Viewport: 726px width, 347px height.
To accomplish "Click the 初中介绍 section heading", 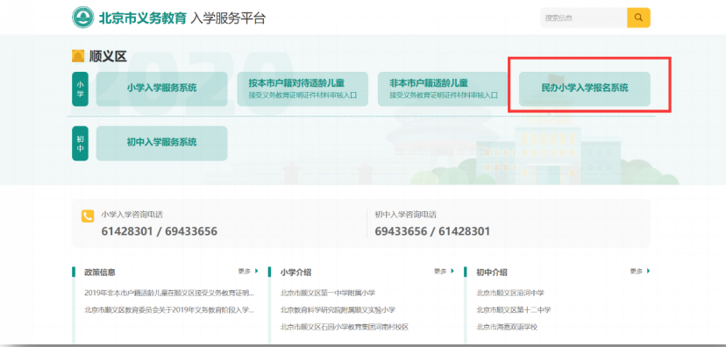I will [492, 272].
